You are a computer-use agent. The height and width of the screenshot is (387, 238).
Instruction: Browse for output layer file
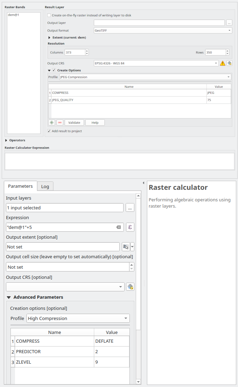(x=229, y=23)
